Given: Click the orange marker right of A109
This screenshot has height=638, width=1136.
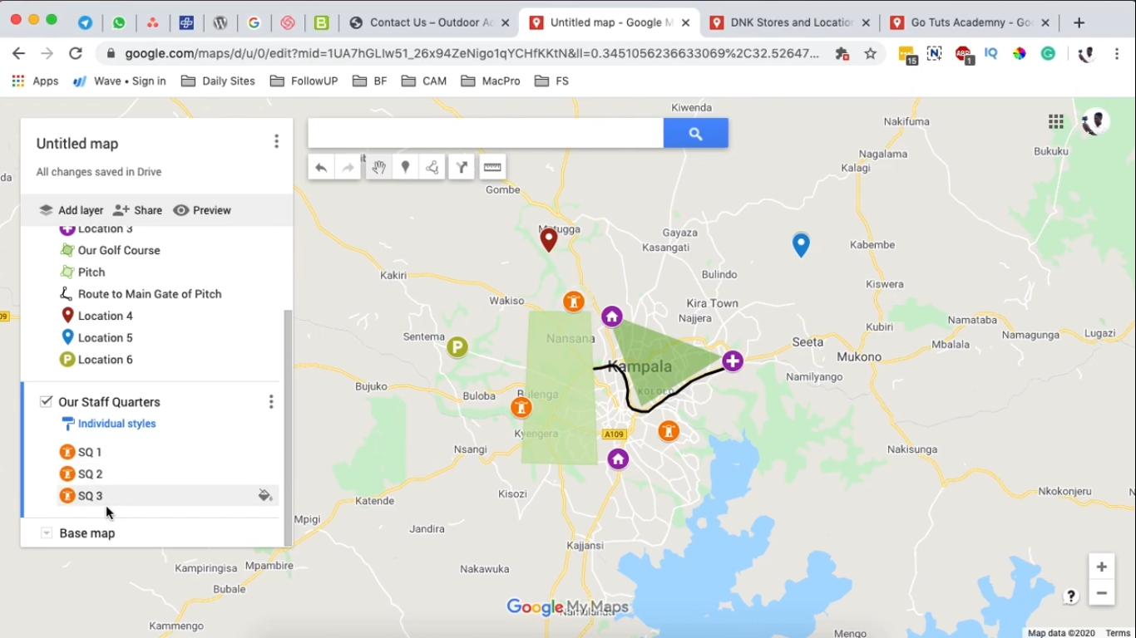Looking at the screenshot, I should coord(669,432).
